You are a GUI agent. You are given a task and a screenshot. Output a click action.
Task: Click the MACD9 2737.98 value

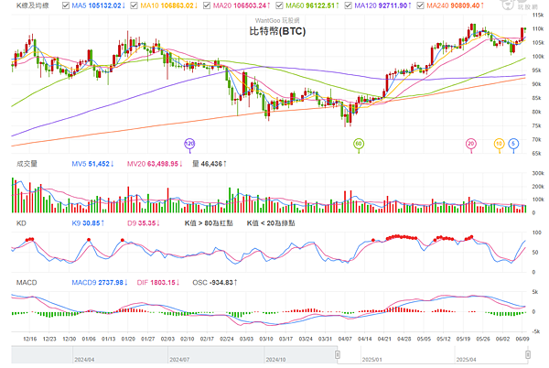tap(100, 282)
